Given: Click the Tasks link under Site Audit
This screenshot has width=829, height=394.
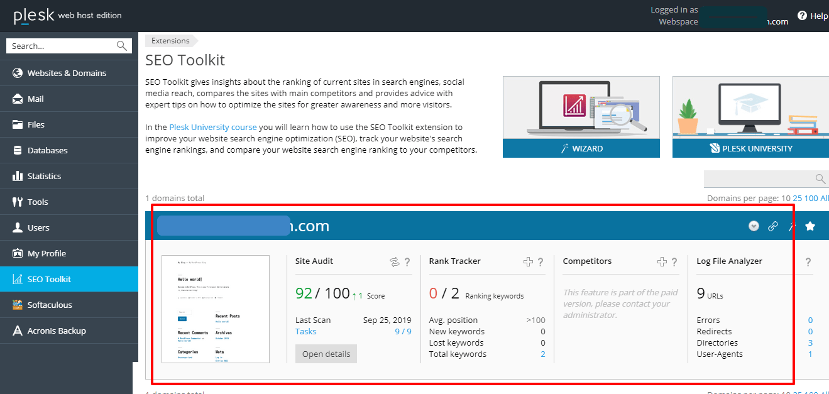Looking at the screenshot, I should (306, 331).
